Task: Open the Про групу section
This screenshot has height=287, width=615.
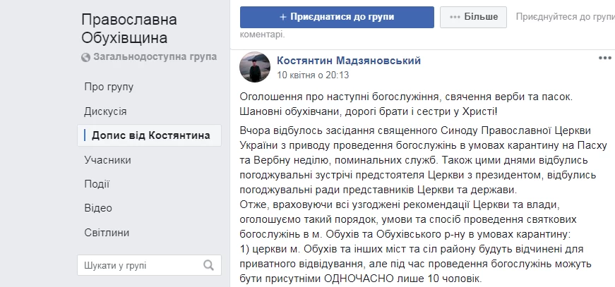Action: point(109,87)
